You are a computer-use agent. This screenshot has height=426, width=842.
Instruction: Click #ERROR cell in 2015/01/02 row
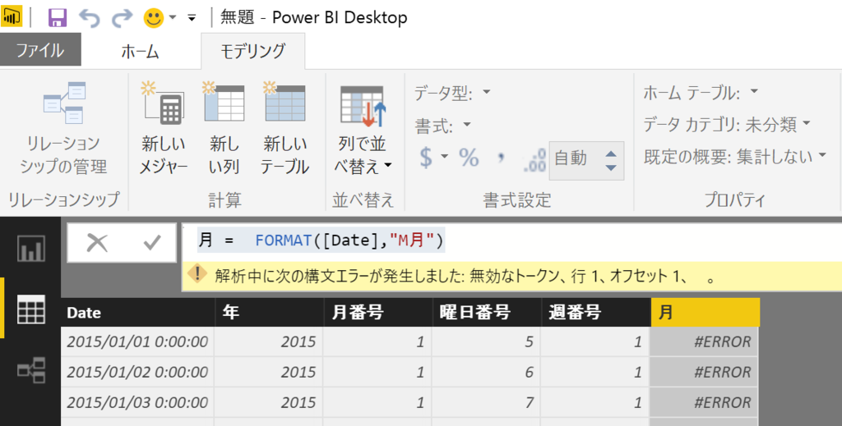tap(704, 372)
